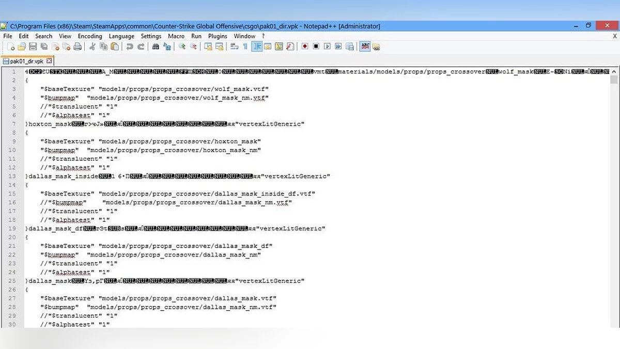This screenshot has width=620, height=349.
Task: Open the Run menu
Action: (196, 36)
